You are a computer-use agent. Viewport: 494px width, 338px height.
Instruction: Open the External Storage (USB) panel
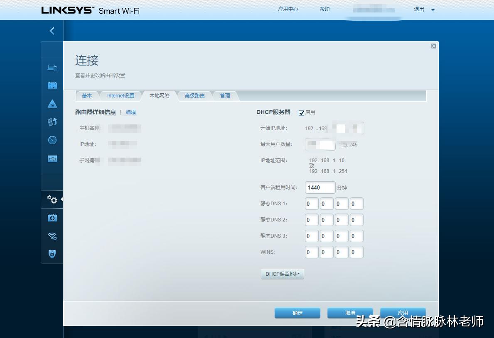52,158
